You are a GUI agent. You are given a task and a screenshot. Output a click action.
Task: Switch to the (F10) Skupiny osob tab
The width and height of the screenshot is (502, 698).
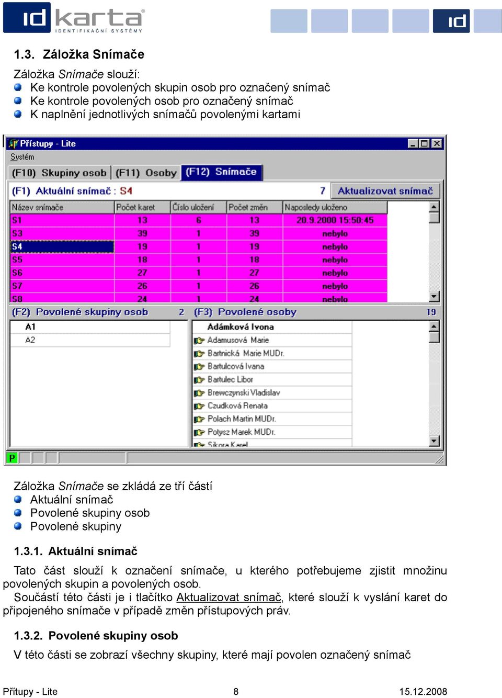coord(59,173)
